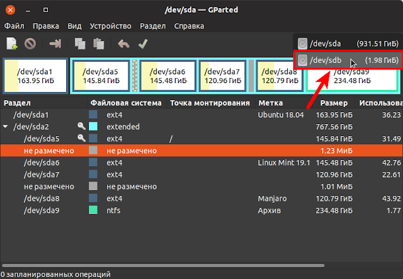Sort by the Метка column header

(x=283, y=103)
